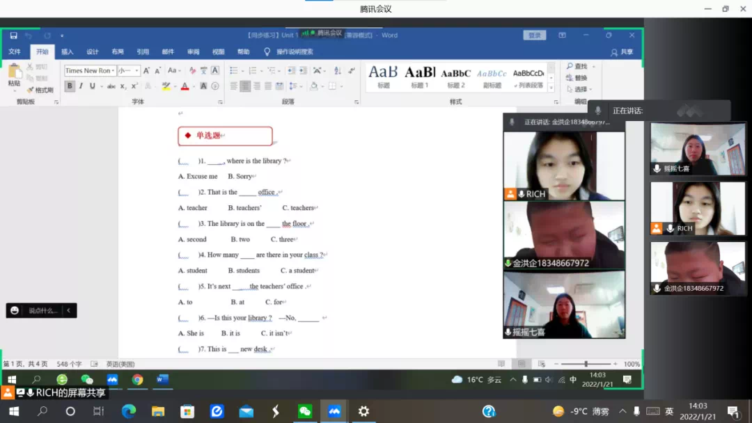Screen dimensions: 752x423
Task: Switch to print layout view in the status bar
Action: (x=522, y=364)
